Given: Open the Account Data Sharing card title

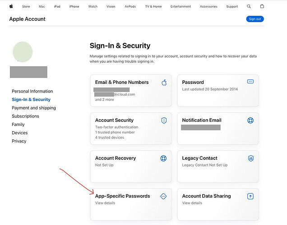Looking at the screenshot, I should [206, 196].
